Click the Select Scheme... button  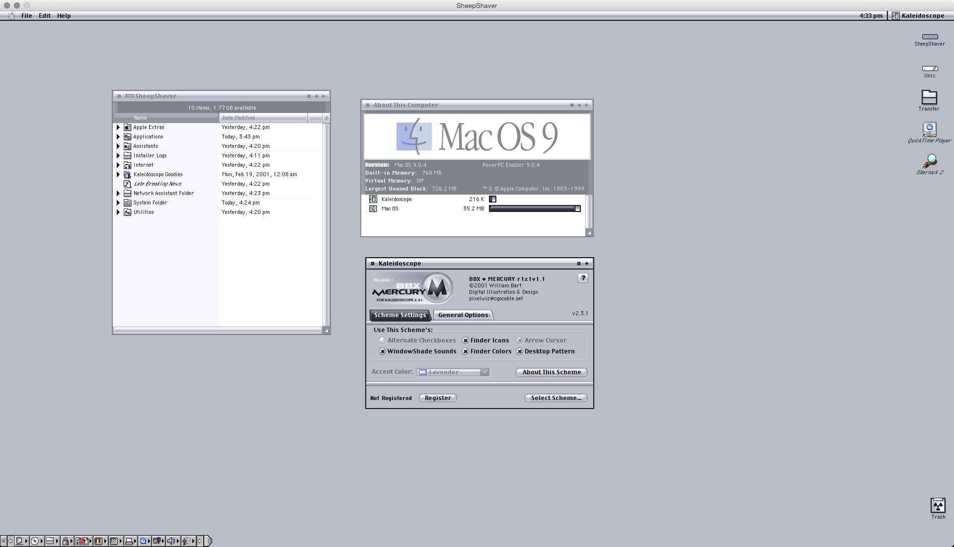tap(556, 398)
